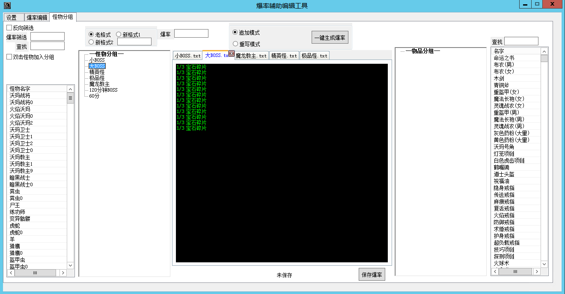Click down arrow of item list scrollbar
The height and width of the screenshot is (294, 565).
click(544, 264)
